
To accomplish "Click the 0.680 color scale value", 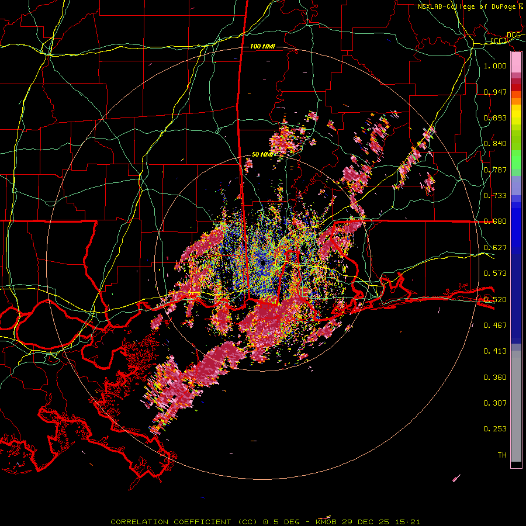I will click(x=495, y=222).
